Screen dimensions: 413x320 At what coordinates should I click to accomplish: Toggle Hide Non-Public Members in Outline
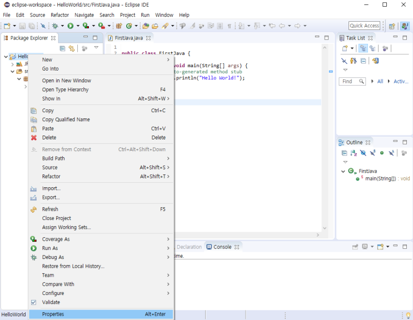pos(382,153)
